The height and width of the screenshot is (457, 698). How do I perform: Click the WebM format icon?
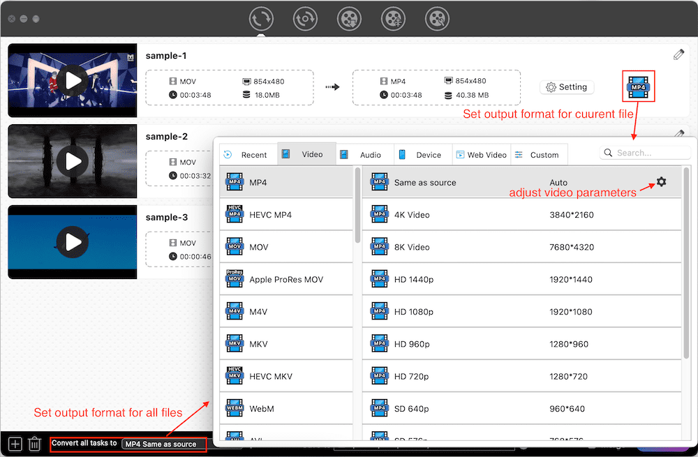click(235, 408)
